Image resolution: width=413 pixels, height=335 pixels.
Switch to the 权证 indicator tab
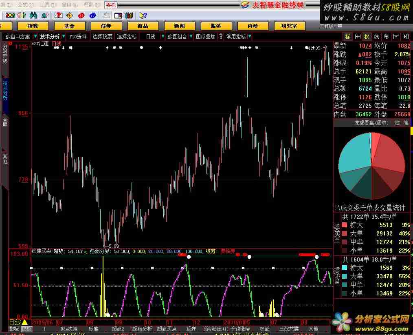tap(265, 328)
